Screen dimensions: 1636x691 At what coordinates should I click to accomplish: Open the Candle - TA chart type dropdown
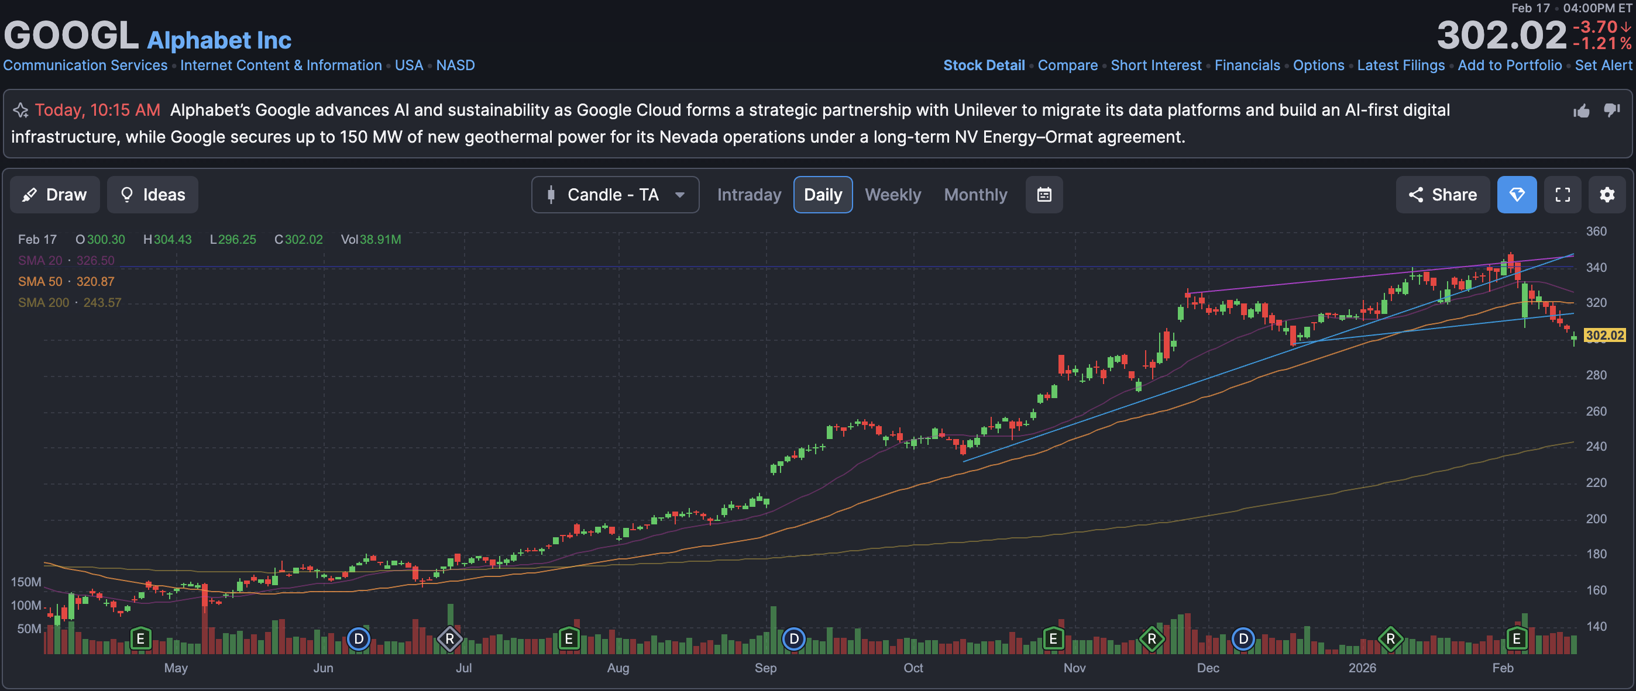(615, 195)
